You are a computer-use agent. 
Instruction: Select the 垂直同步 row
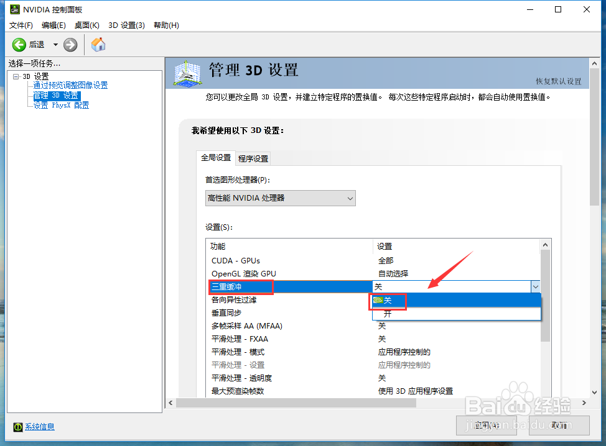pos(290,313)
